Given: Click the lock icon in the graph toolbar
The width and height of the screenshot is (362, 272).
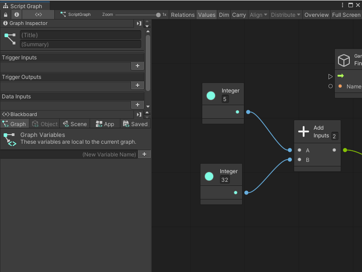Looking at the screenshot, I should (x=5, y=15).
